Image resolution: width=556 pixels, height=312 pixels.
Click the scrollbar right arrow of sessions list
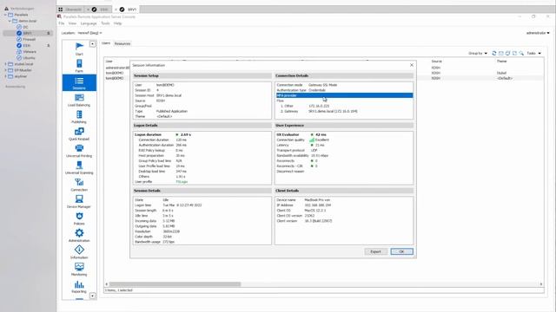(x=540, y=284)
